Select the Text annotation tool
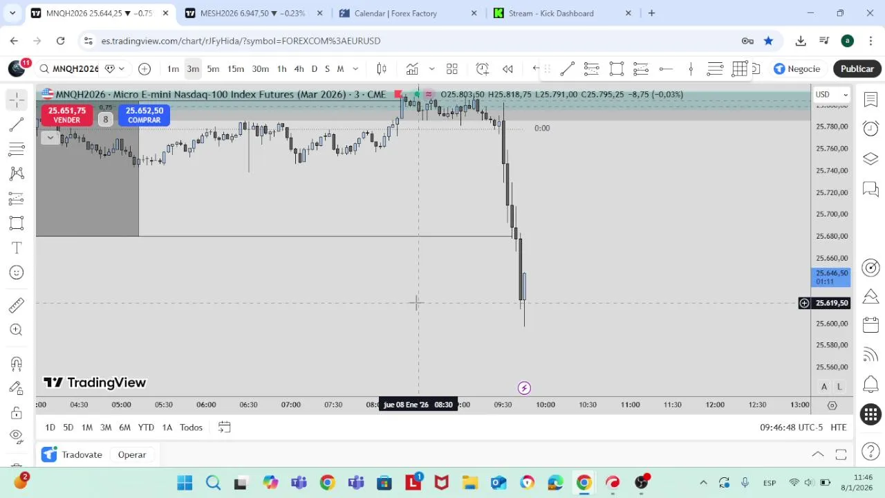Screen dimensions: 885x498 pyautogui.click(x=17, y=248)
